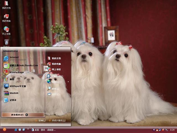Select 我的文档 in start menu right pane
The image size is (177, 133).
(x=54, y=58)
